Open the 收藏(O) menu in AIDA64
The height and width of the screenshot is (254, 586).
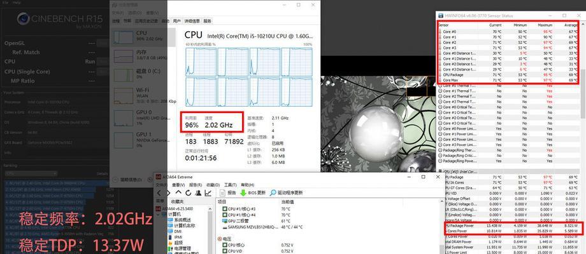213,185
